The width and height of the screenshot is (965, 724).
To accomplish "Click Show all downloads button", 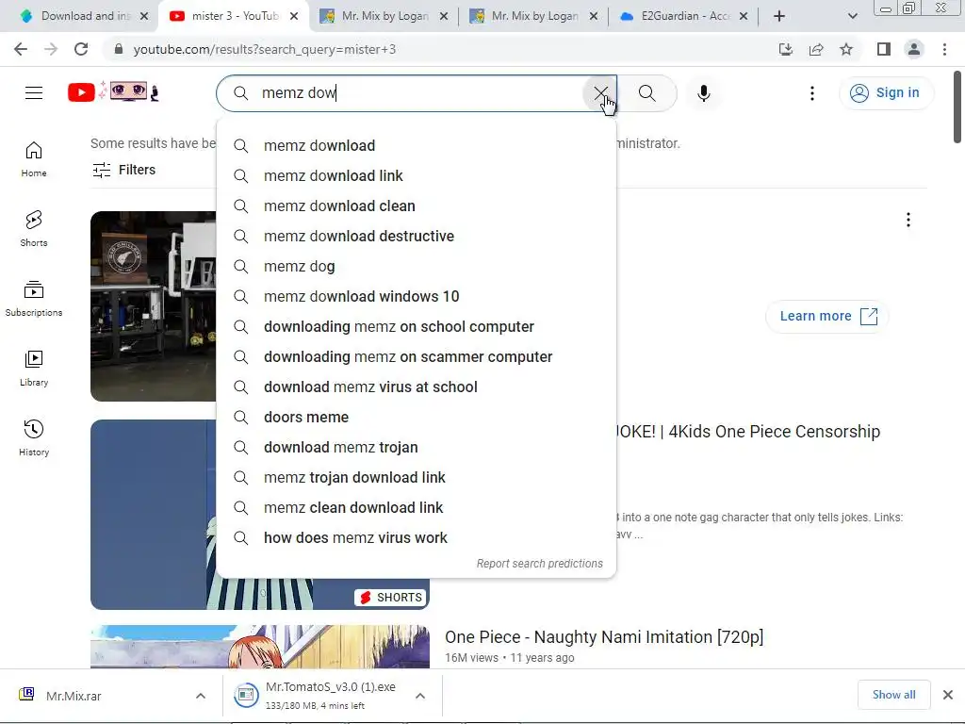I will coord(893,695).
